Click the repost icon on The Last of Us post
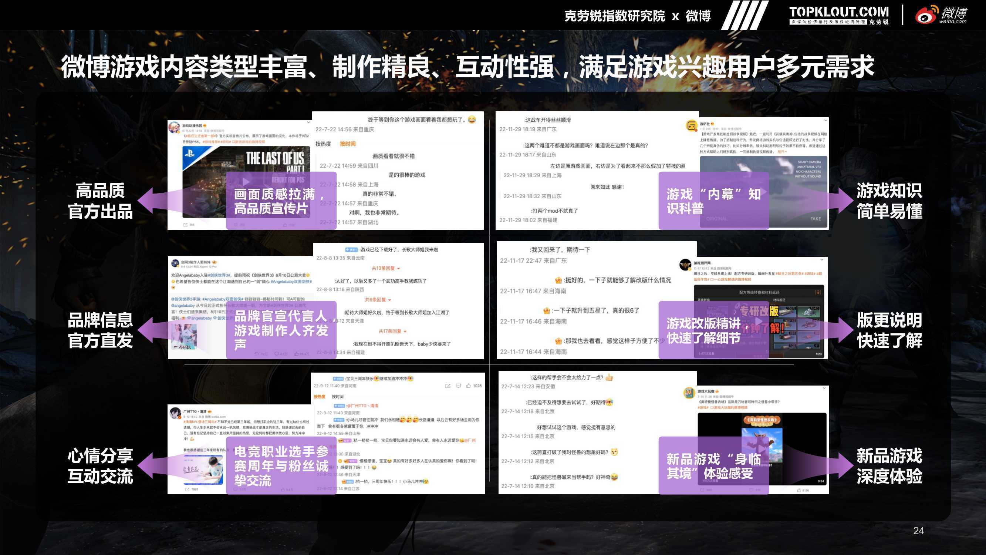 [185, 225]
